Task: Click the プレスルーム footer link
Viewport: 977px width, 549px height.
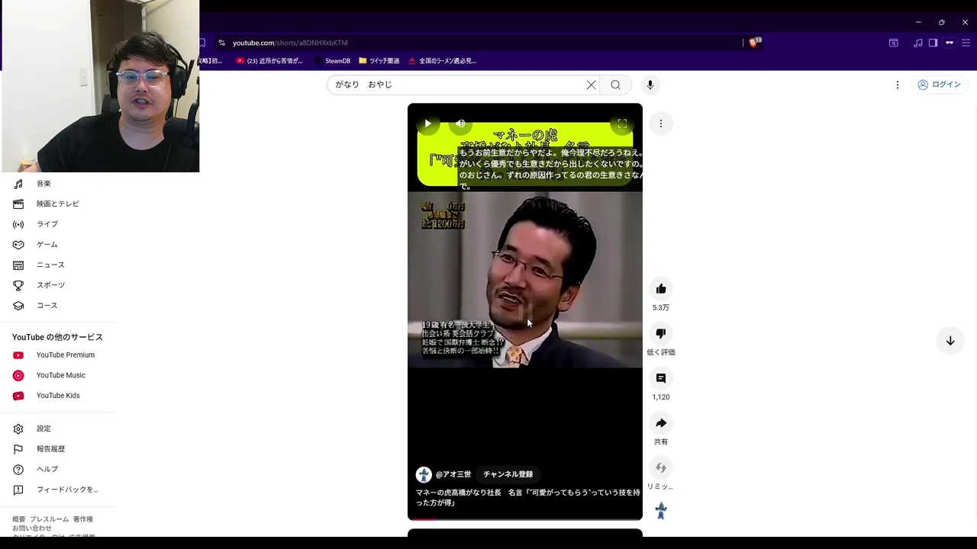Action: (49, 519)
